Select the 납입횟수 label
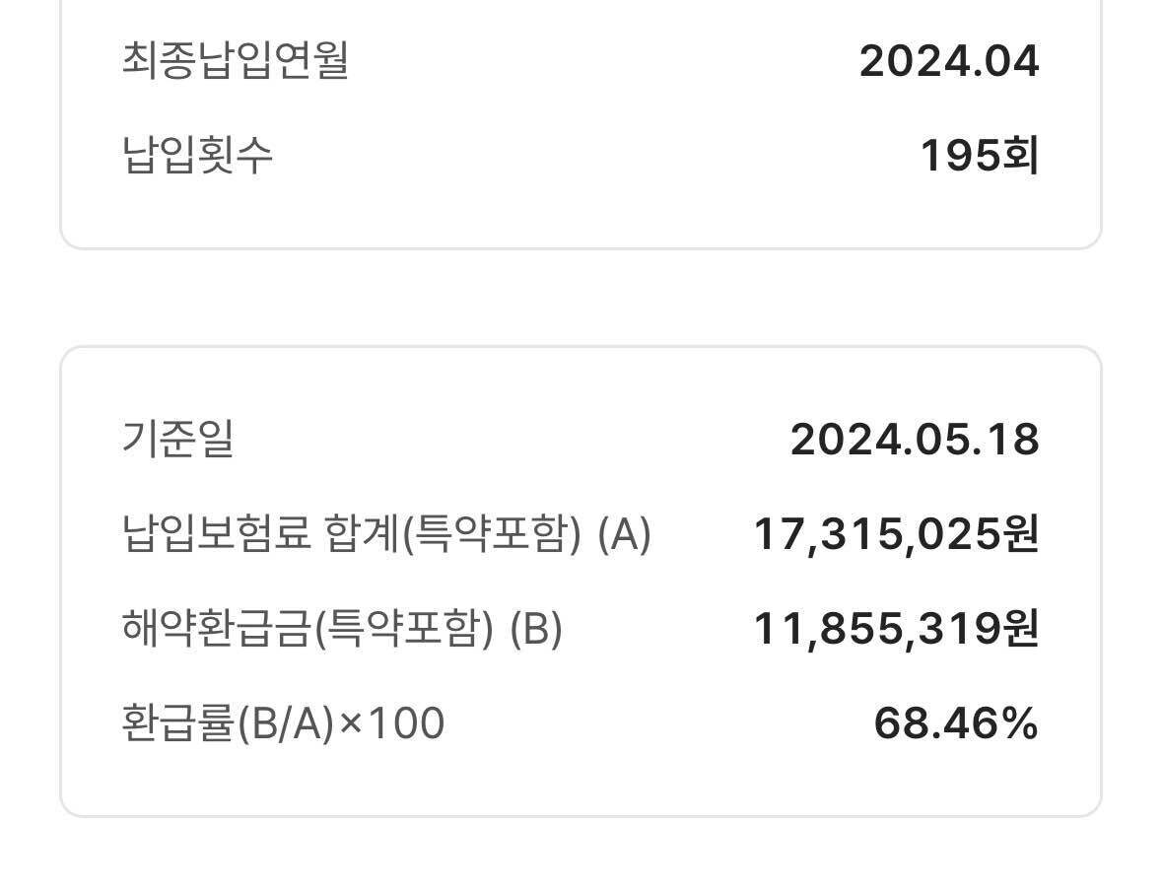The width and height of the screenshot is (1162, 893). coord(195,154)
